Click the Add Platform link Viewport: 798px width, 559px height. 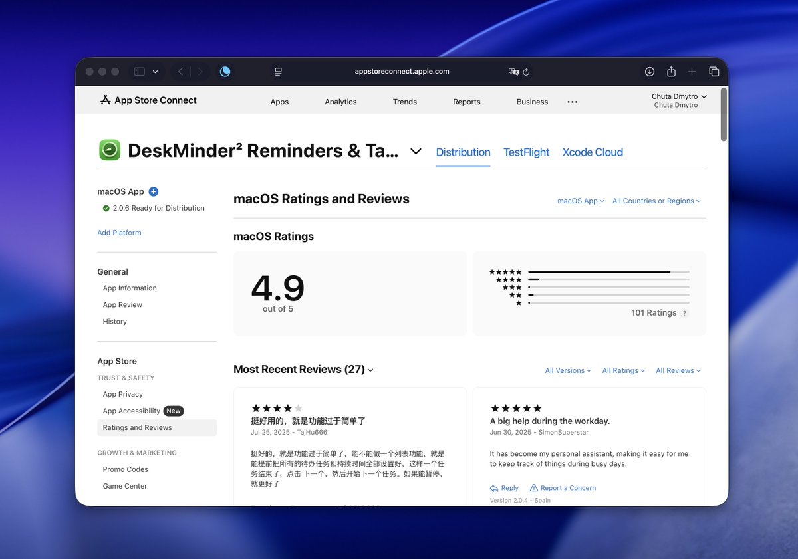tap(119, 232)
